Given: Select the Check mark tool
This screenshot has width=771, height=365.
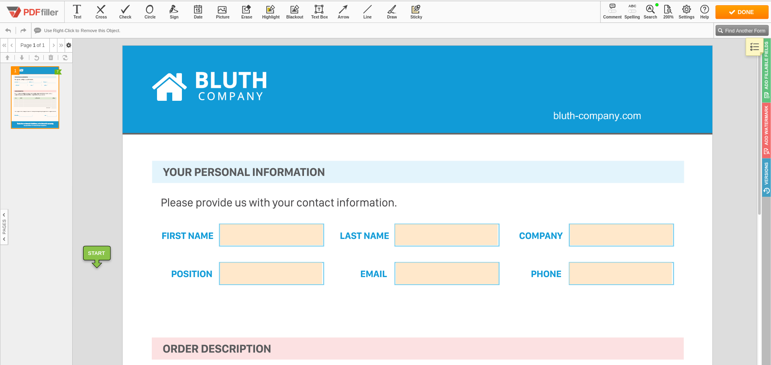Looking at the screenshot, I should coord(125,12).
